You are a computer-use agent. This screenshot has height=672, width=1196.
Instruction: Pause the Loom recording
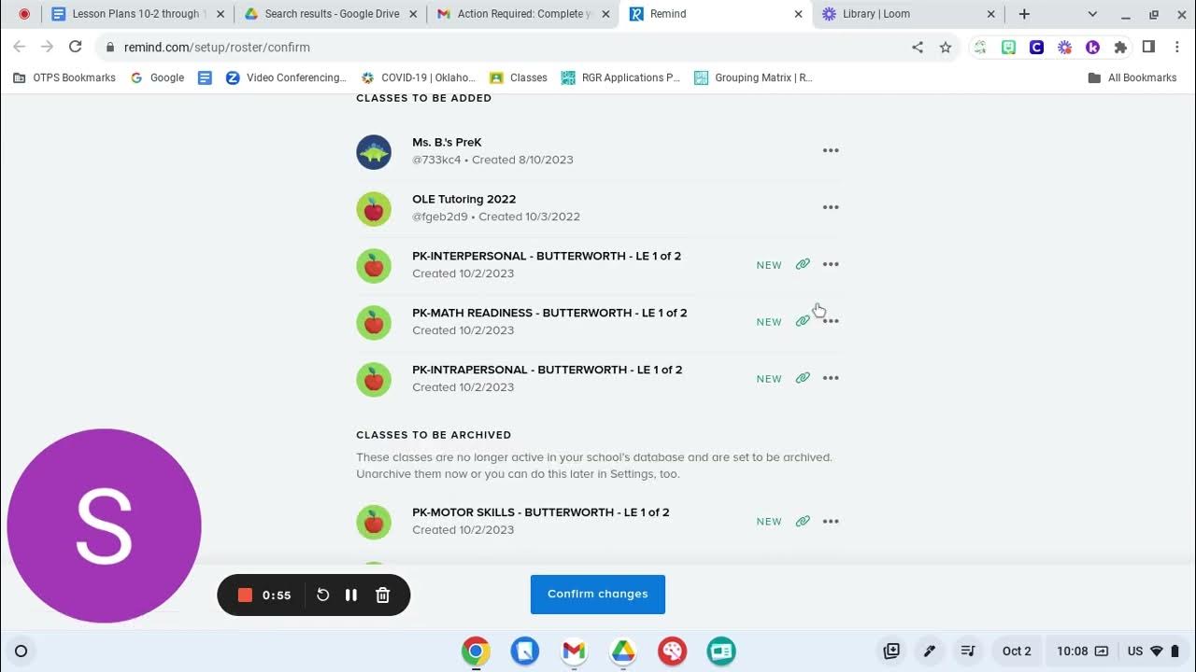click(x=351, y=595)
